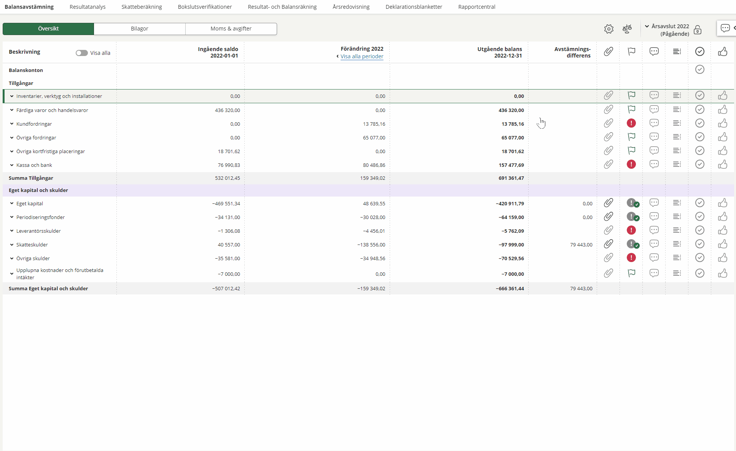Click the padlock icon next to Årsavslut 2022

tap(697, 30)
